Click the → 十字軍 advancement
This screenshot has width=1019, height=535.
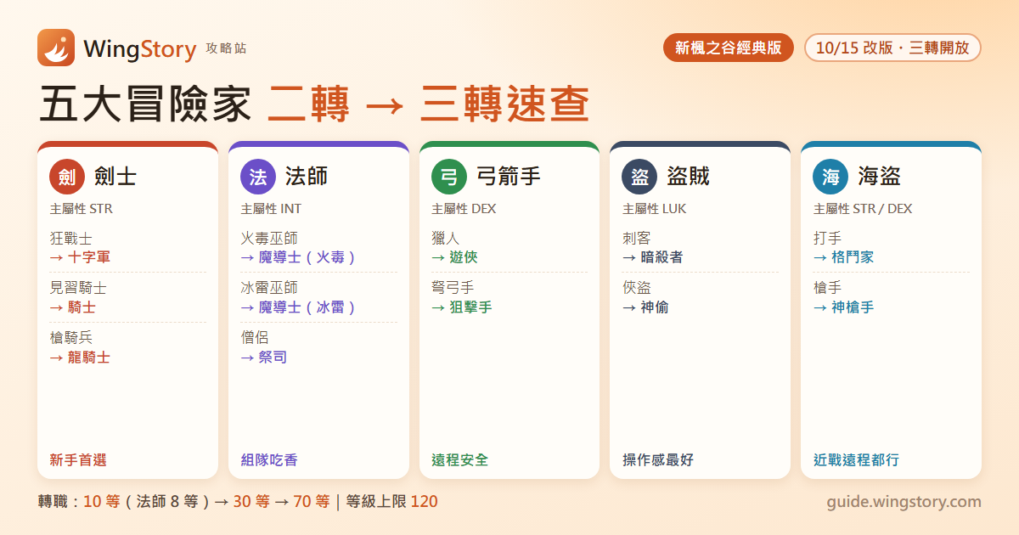(x=80, y=257)
